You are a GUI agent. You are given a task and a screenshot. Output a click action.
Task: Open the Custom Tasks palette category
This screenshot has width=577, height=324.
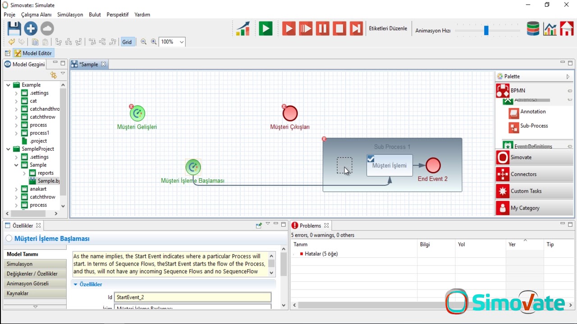534,191
